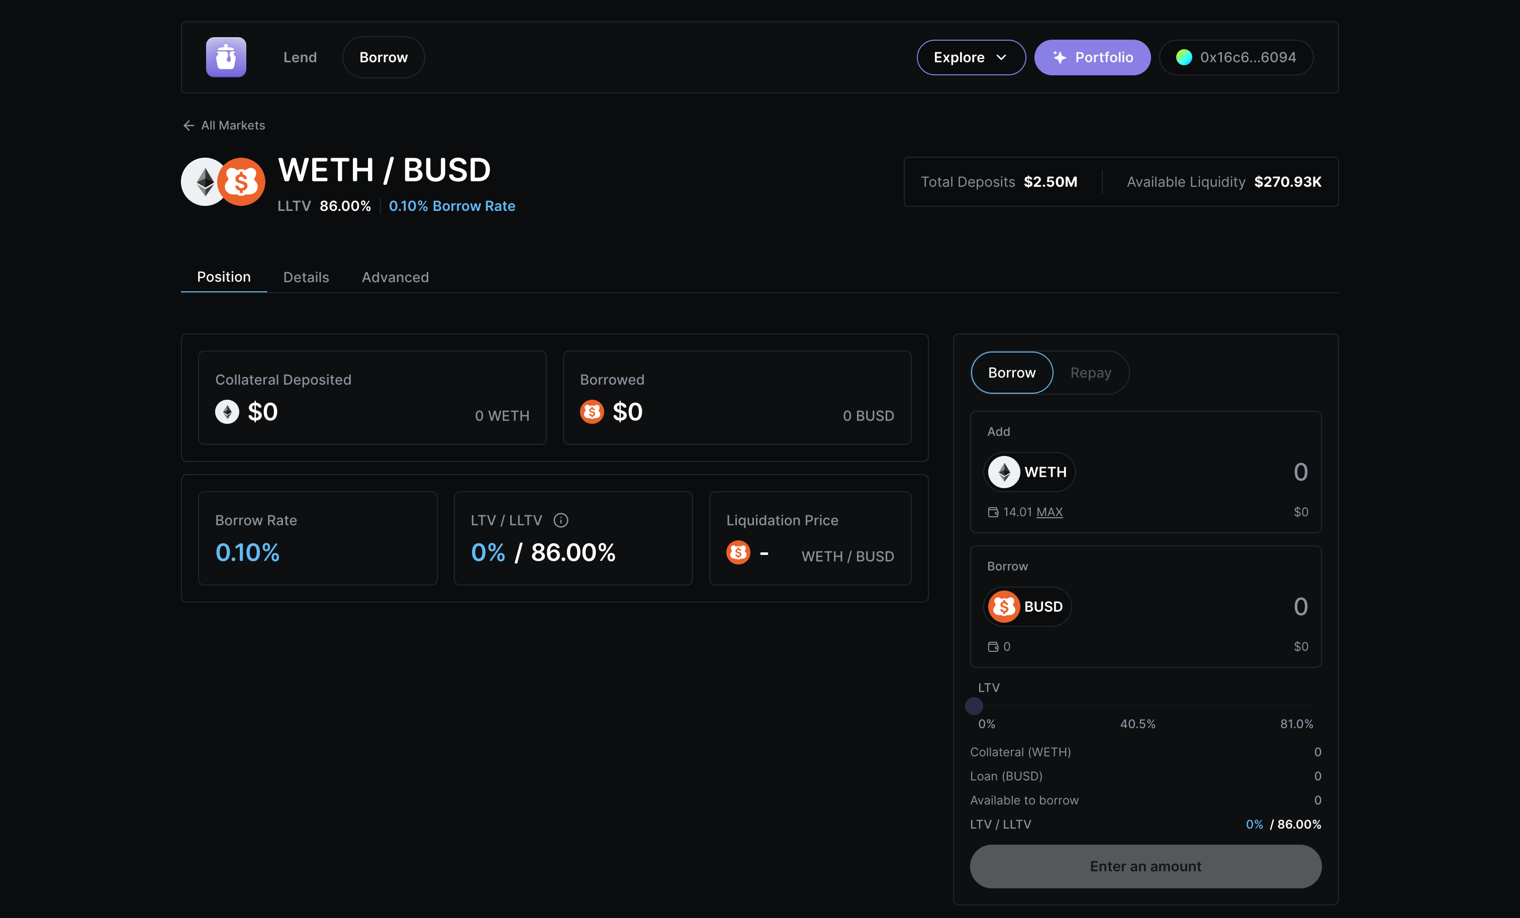Select the Repay toggle in action panel

tap(1091, 373)
